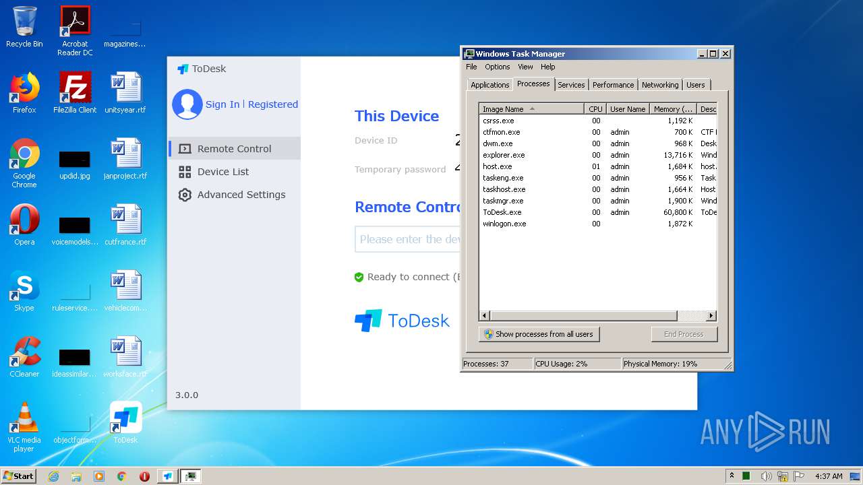Open the Acrobat Reader DC desktop icon
Viewport: 863px width, 485px height.
click(x=75, y=30)
